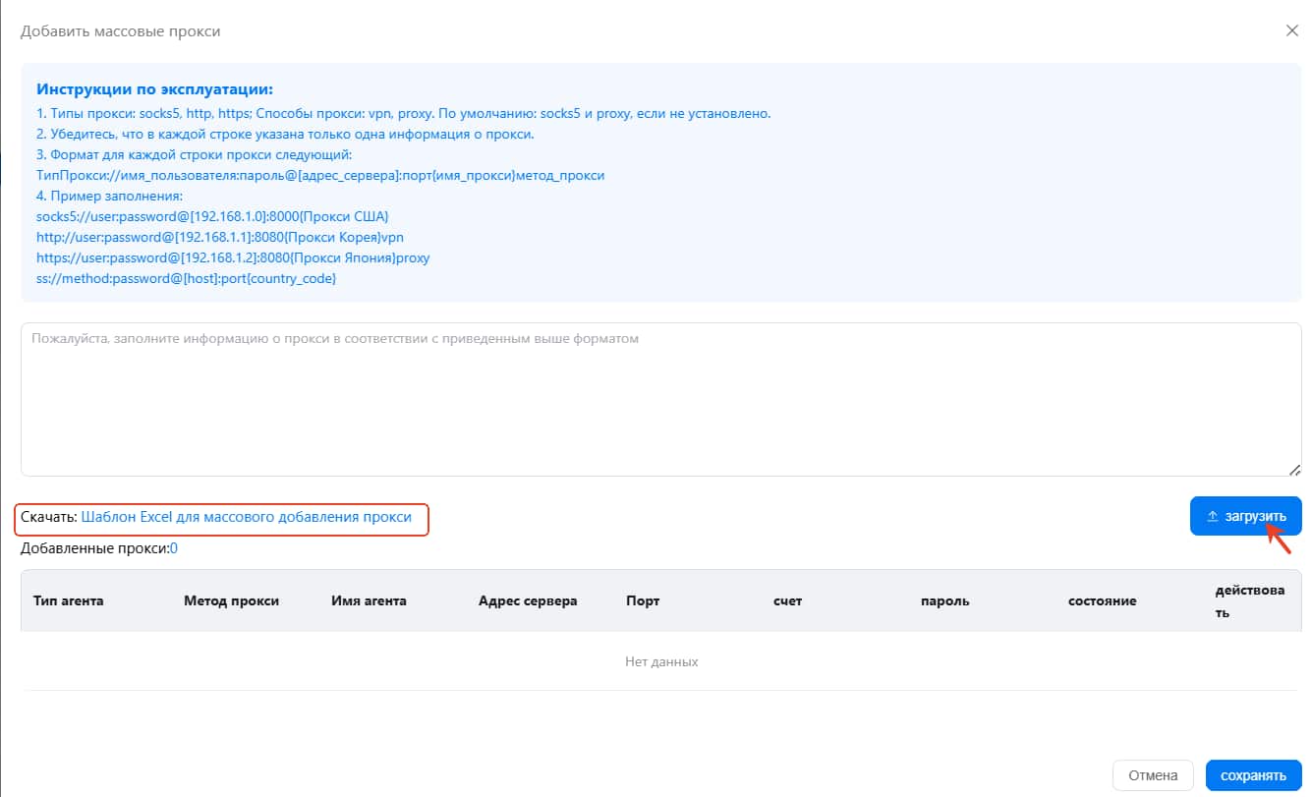Image resolution: width=1312 pixels, height=797 pixels.
Task: Save proxies with the сохранять button
Action: tap(1253, 775)
